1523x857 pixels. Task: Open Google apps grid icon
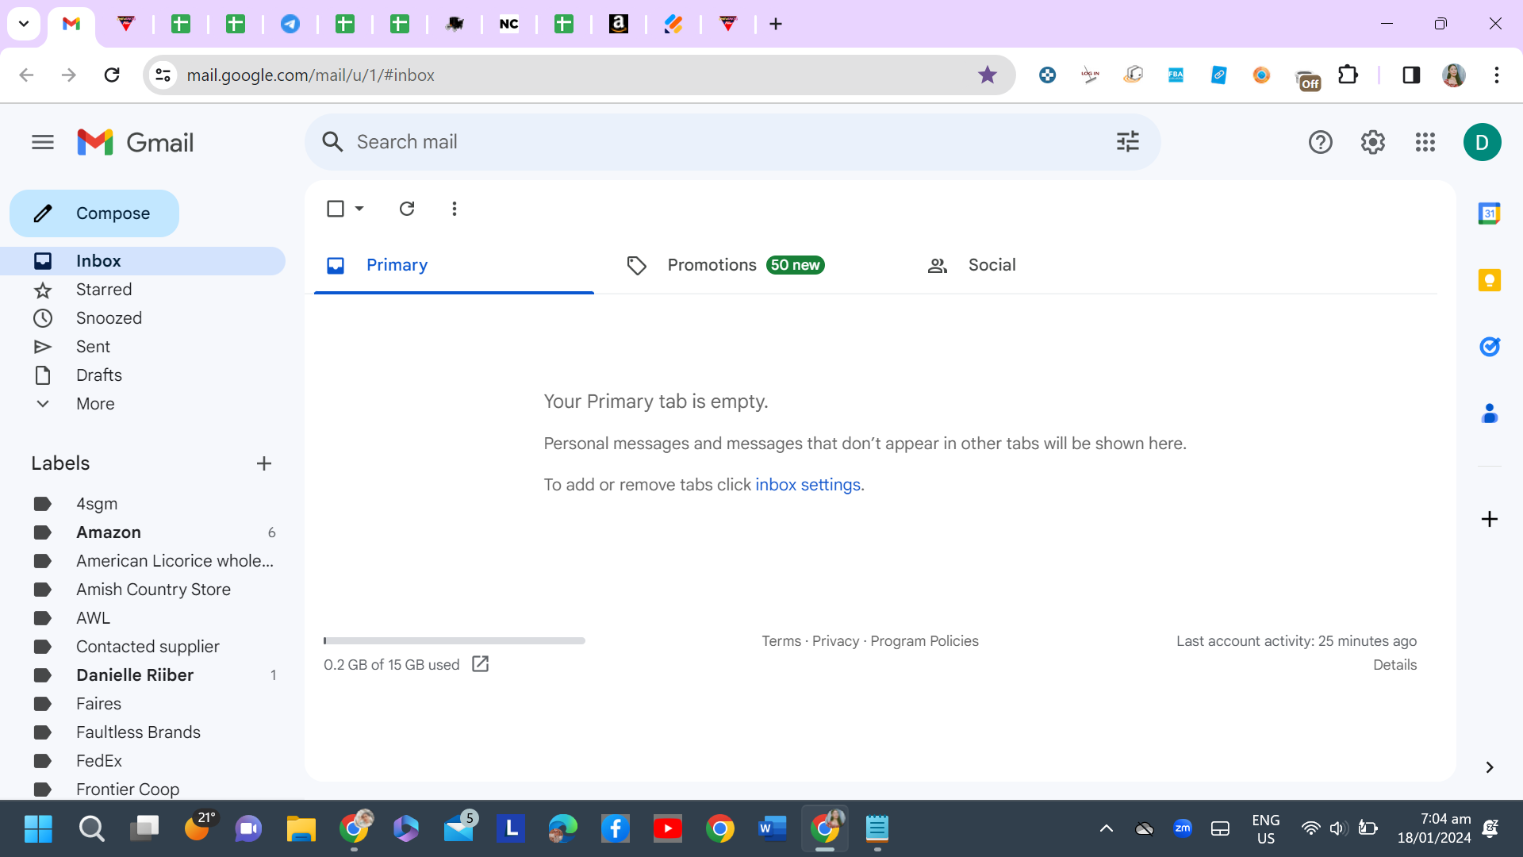click(1425, 142)
